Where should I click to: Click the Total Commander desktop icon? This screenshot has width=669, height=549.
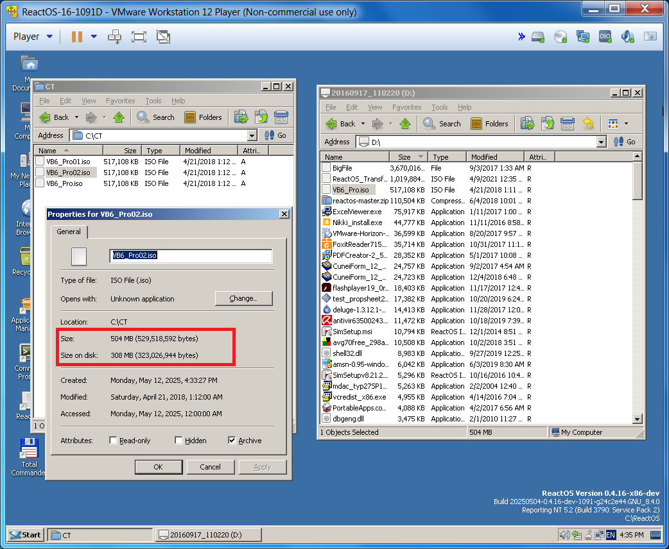tap(30, 457)
